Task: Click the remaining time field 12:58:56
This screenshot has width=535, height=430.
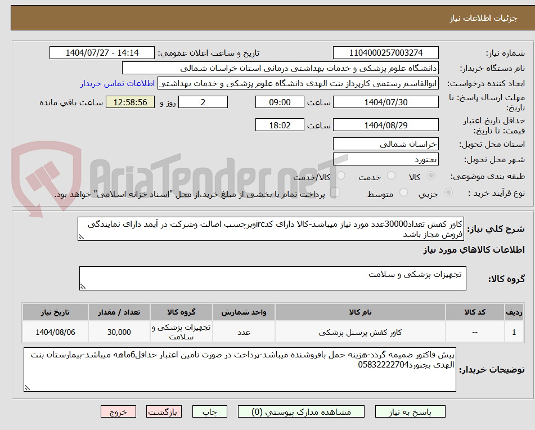Action: (130, 102)
